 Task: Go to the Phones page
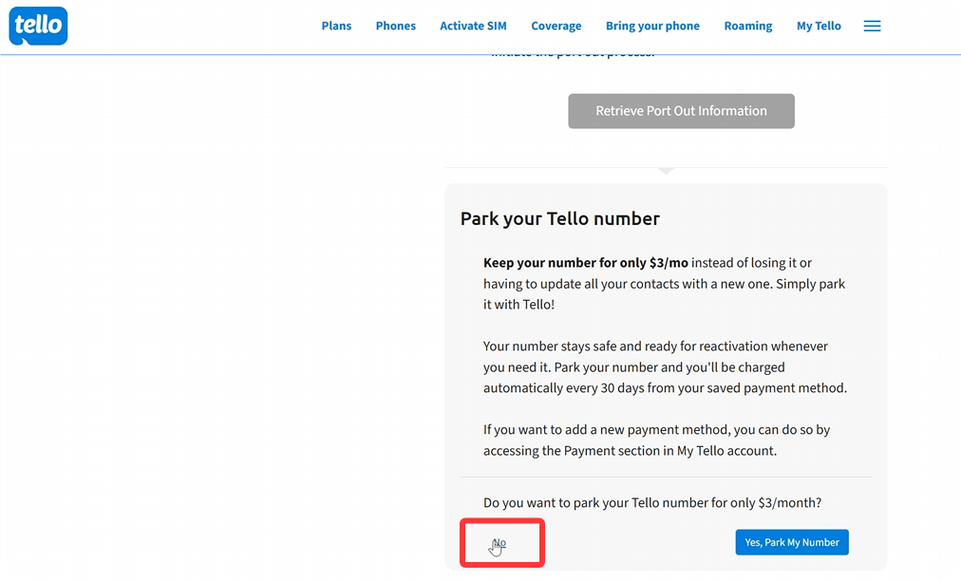click(395, 27)
